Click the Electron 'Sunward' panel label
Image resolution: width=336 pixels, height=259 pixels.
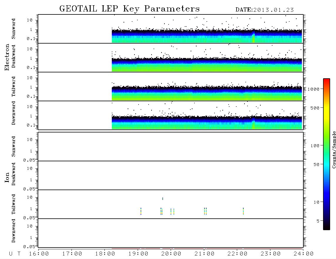(x=13, y=29)
